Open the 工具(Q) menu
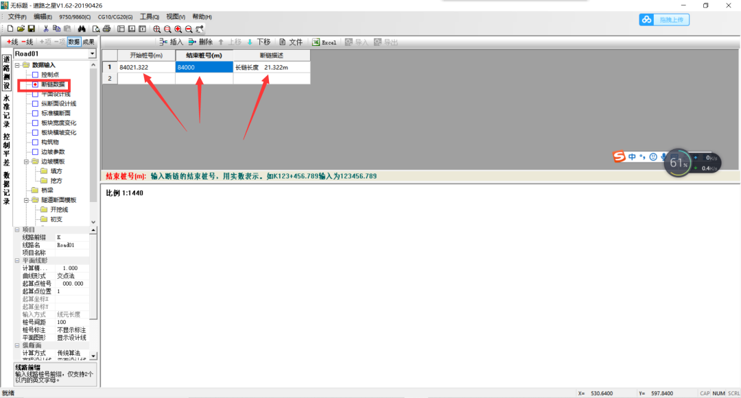Screen dimensions: 741x398 [x=150, y=17]
